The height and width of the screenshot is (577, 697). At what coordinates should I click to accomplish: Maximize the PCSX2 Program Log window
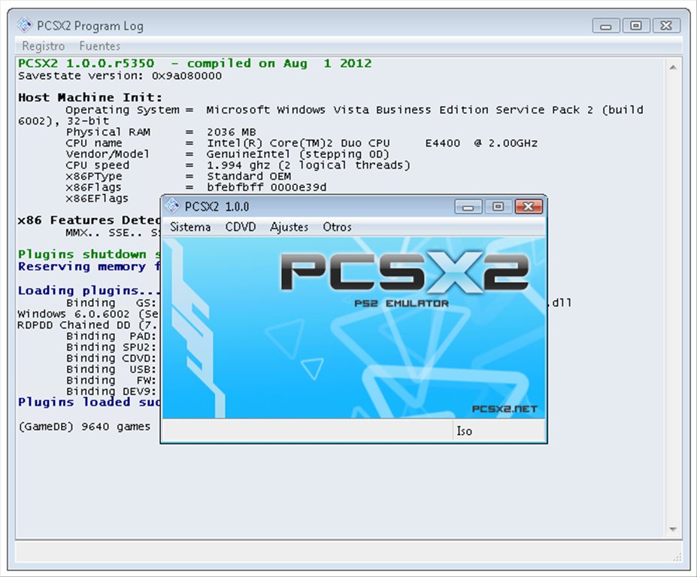[635, 25]
